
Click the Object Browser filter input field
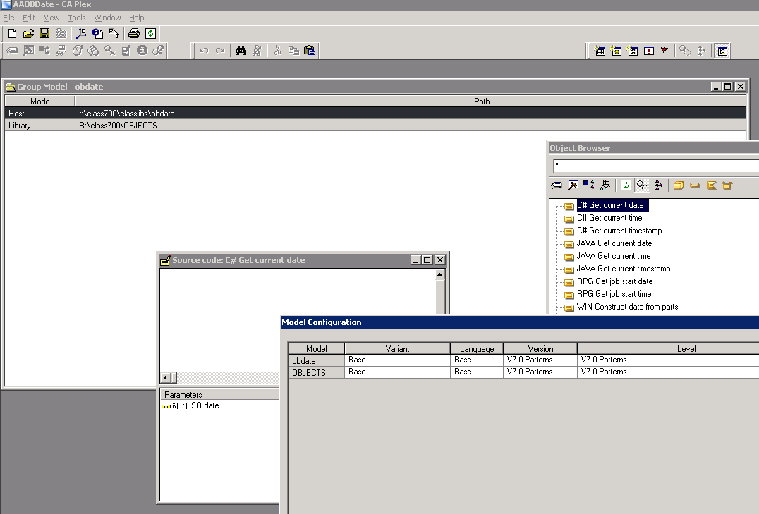pos(656,166)
